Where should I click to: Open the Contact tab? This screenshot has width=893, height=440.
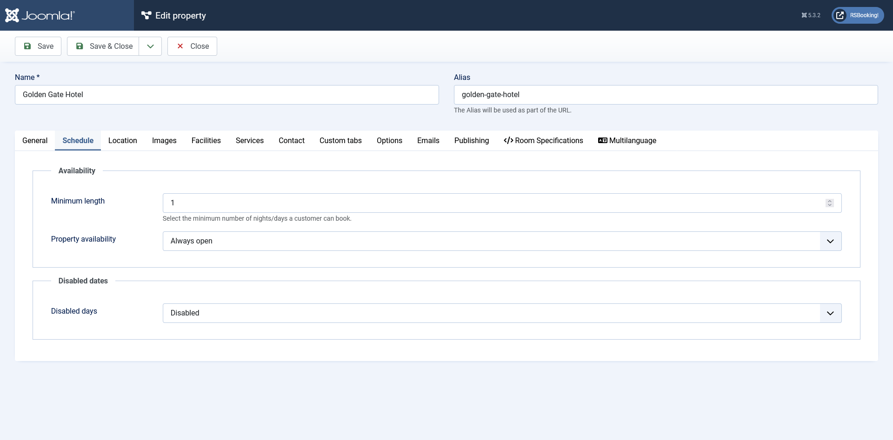point(292,140)
